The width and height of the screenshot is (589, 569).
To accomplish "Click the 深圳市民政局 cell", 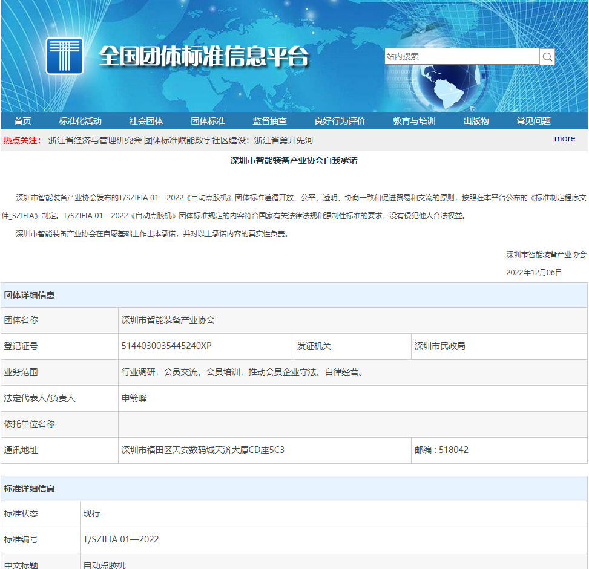I will 499,346.
